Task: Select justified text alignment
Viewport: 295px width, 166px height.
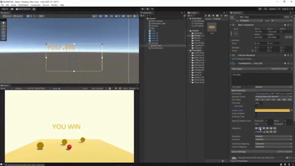Action: (267, 128)
